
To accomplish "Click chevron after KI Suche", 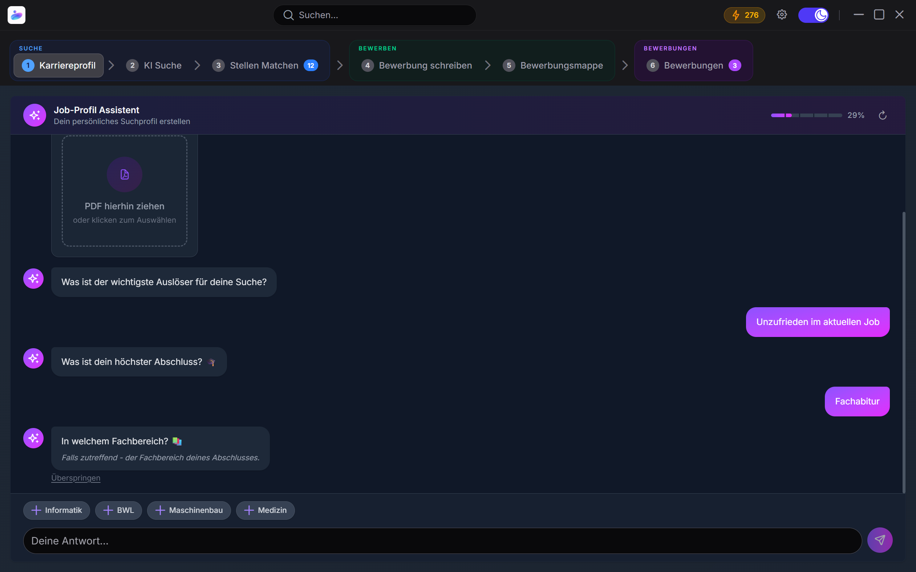I will click(x=197, y=65).
